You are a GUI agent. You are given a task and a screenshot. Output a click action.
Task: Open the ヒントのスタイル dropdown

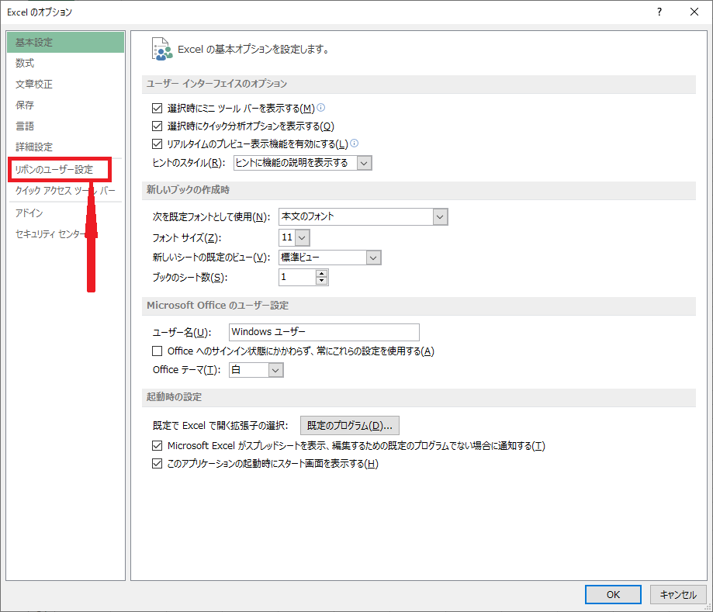point(364,163)
